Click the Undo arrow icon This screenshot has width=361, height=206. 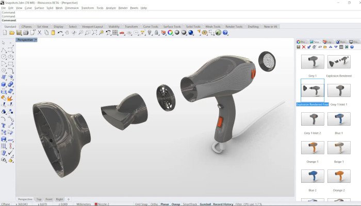point(61,33)
